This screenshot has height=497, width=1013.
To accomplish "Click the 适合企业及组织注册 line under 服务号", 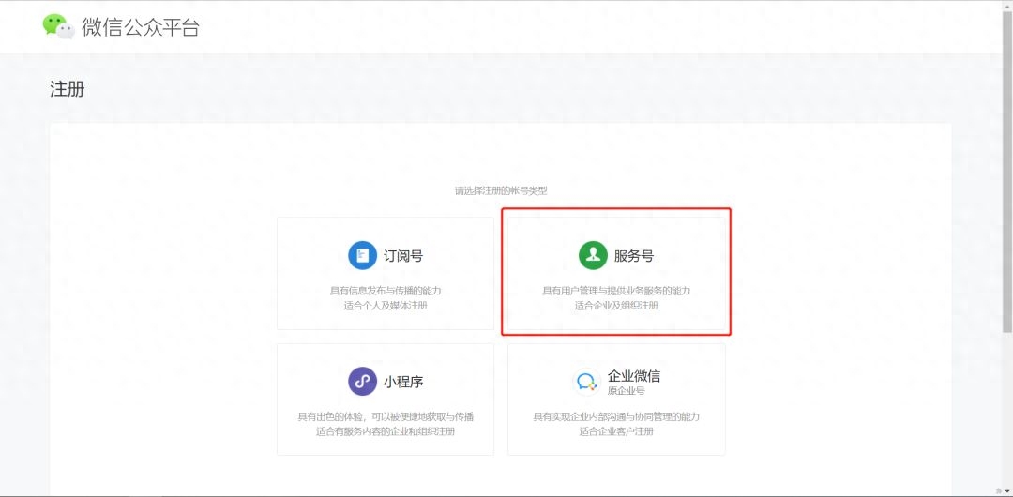I will (x=616, y=306).
